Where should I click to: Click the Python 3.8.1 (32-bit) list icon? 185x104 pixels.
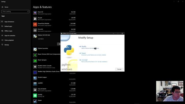[x=35, y=36]
